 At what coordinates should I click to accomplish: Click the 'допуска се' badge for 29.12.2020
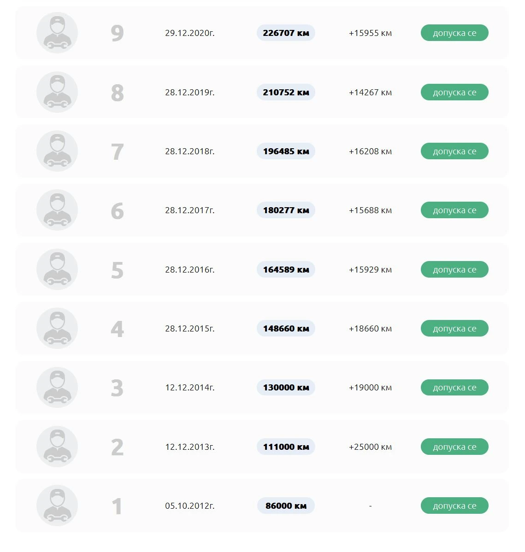click(x=454, y=33)
